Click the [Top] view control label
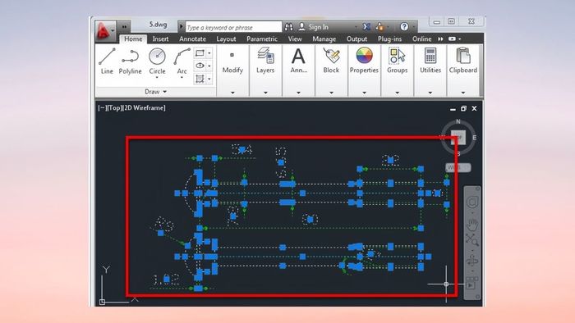The height and width of the screenshot is (323, 575). [x=113, y=108]
